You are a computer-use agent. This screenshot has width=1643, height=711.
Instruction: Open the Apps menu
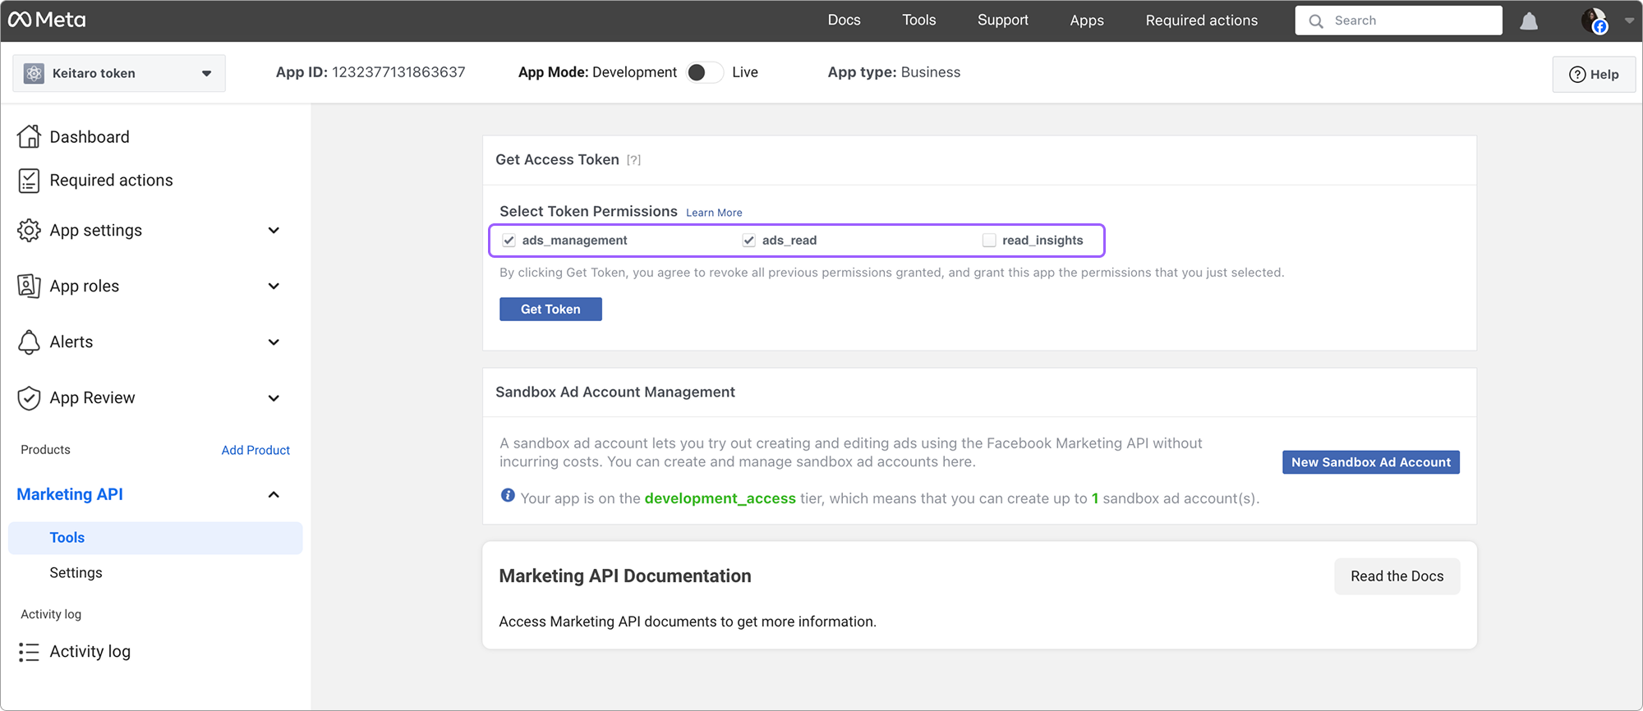[x=1086, y=21]
